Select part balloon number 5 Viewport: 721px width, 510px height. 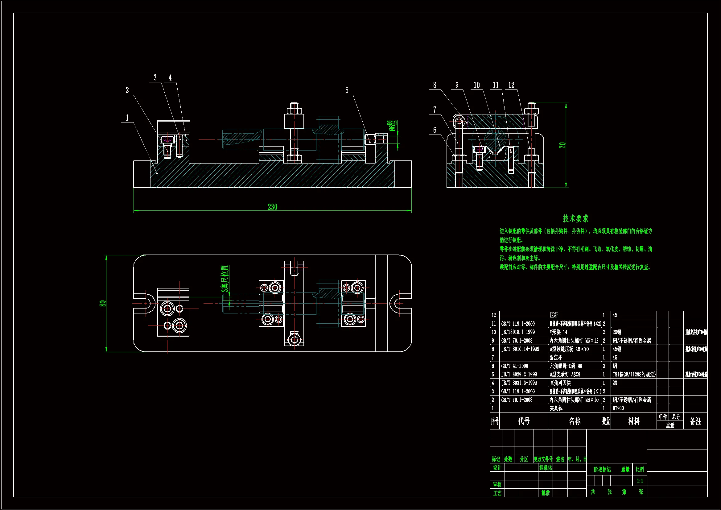coord(347,90)
